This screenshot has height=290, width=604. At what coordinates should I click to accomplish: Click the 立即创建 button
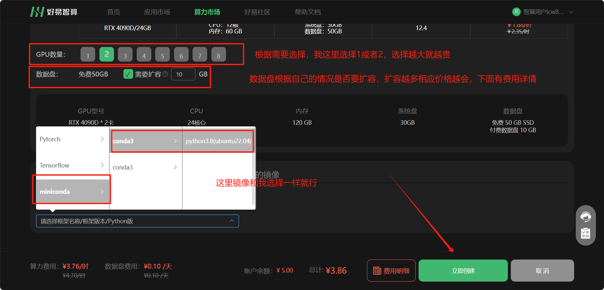[463, 271]
